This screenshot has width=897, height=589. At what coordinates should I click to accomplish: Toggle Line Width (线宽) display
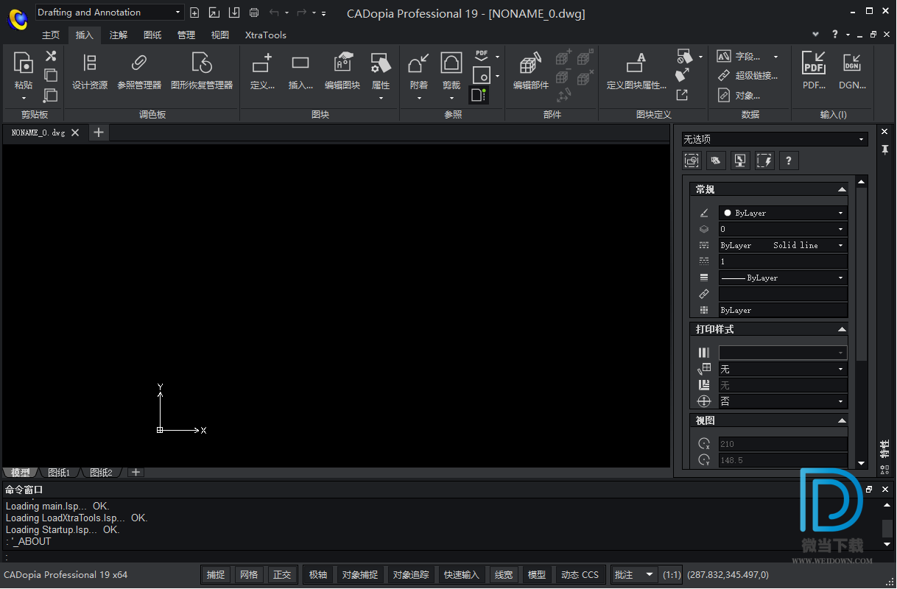coord(504,575)
